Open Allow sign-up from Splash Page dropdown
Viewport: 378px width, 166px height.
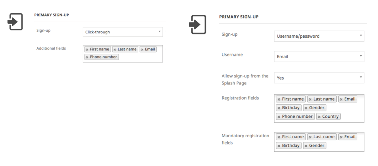point(319,78)
